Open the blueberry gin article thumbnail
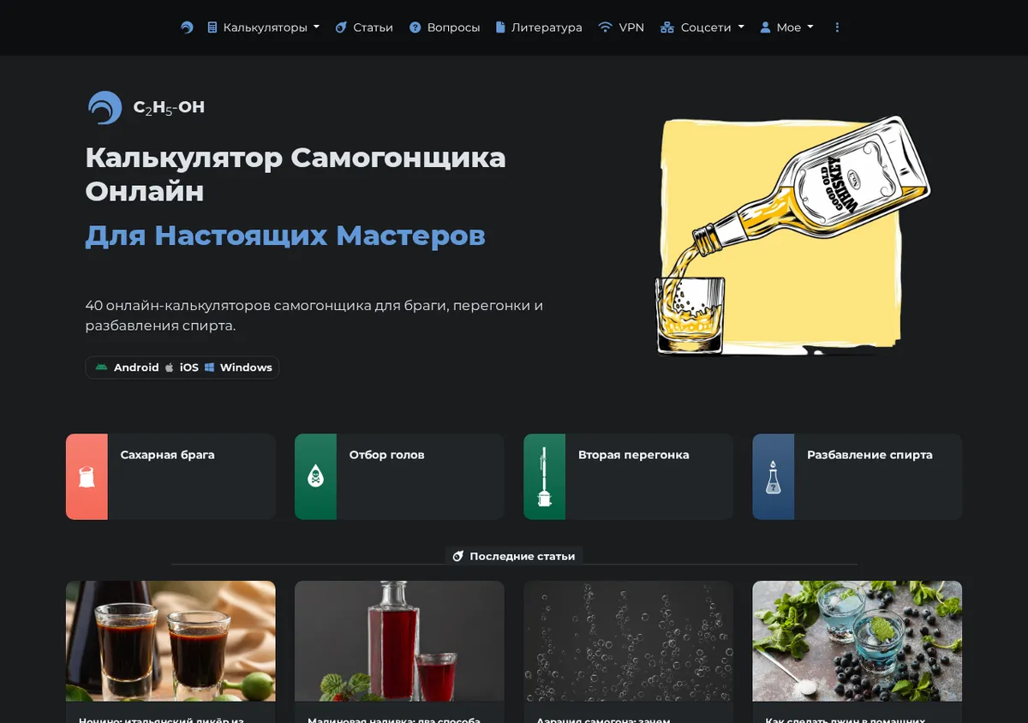 (x=857, y=641)
